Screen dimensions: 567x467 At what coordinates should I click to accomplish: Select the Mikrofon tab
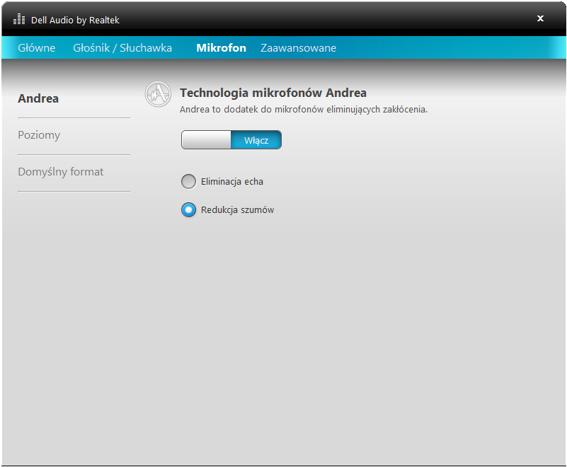(x=222, y=47)
